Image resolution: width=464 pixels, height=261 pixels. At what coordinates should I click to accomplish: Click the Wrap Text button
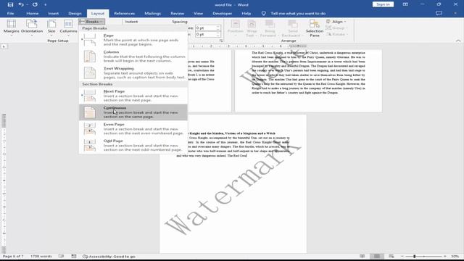pos(252,28)
